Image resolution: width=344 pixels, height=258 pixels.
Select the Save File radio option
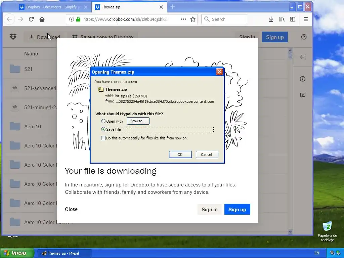tap(103, 129)
